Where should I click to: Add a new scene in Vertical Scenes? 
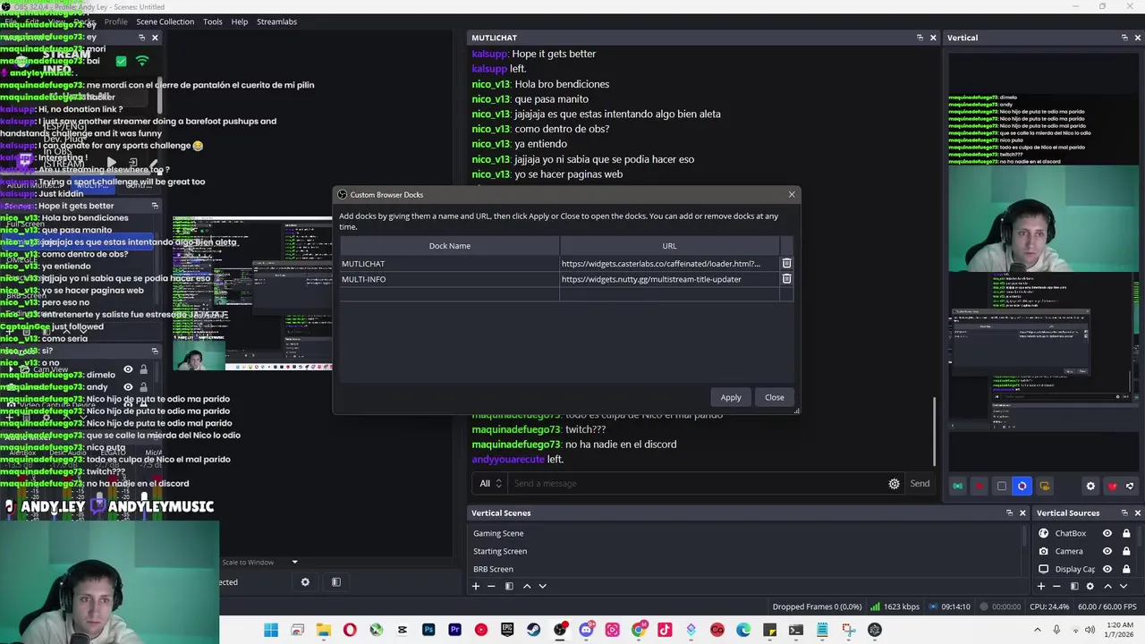pos(476,587)
